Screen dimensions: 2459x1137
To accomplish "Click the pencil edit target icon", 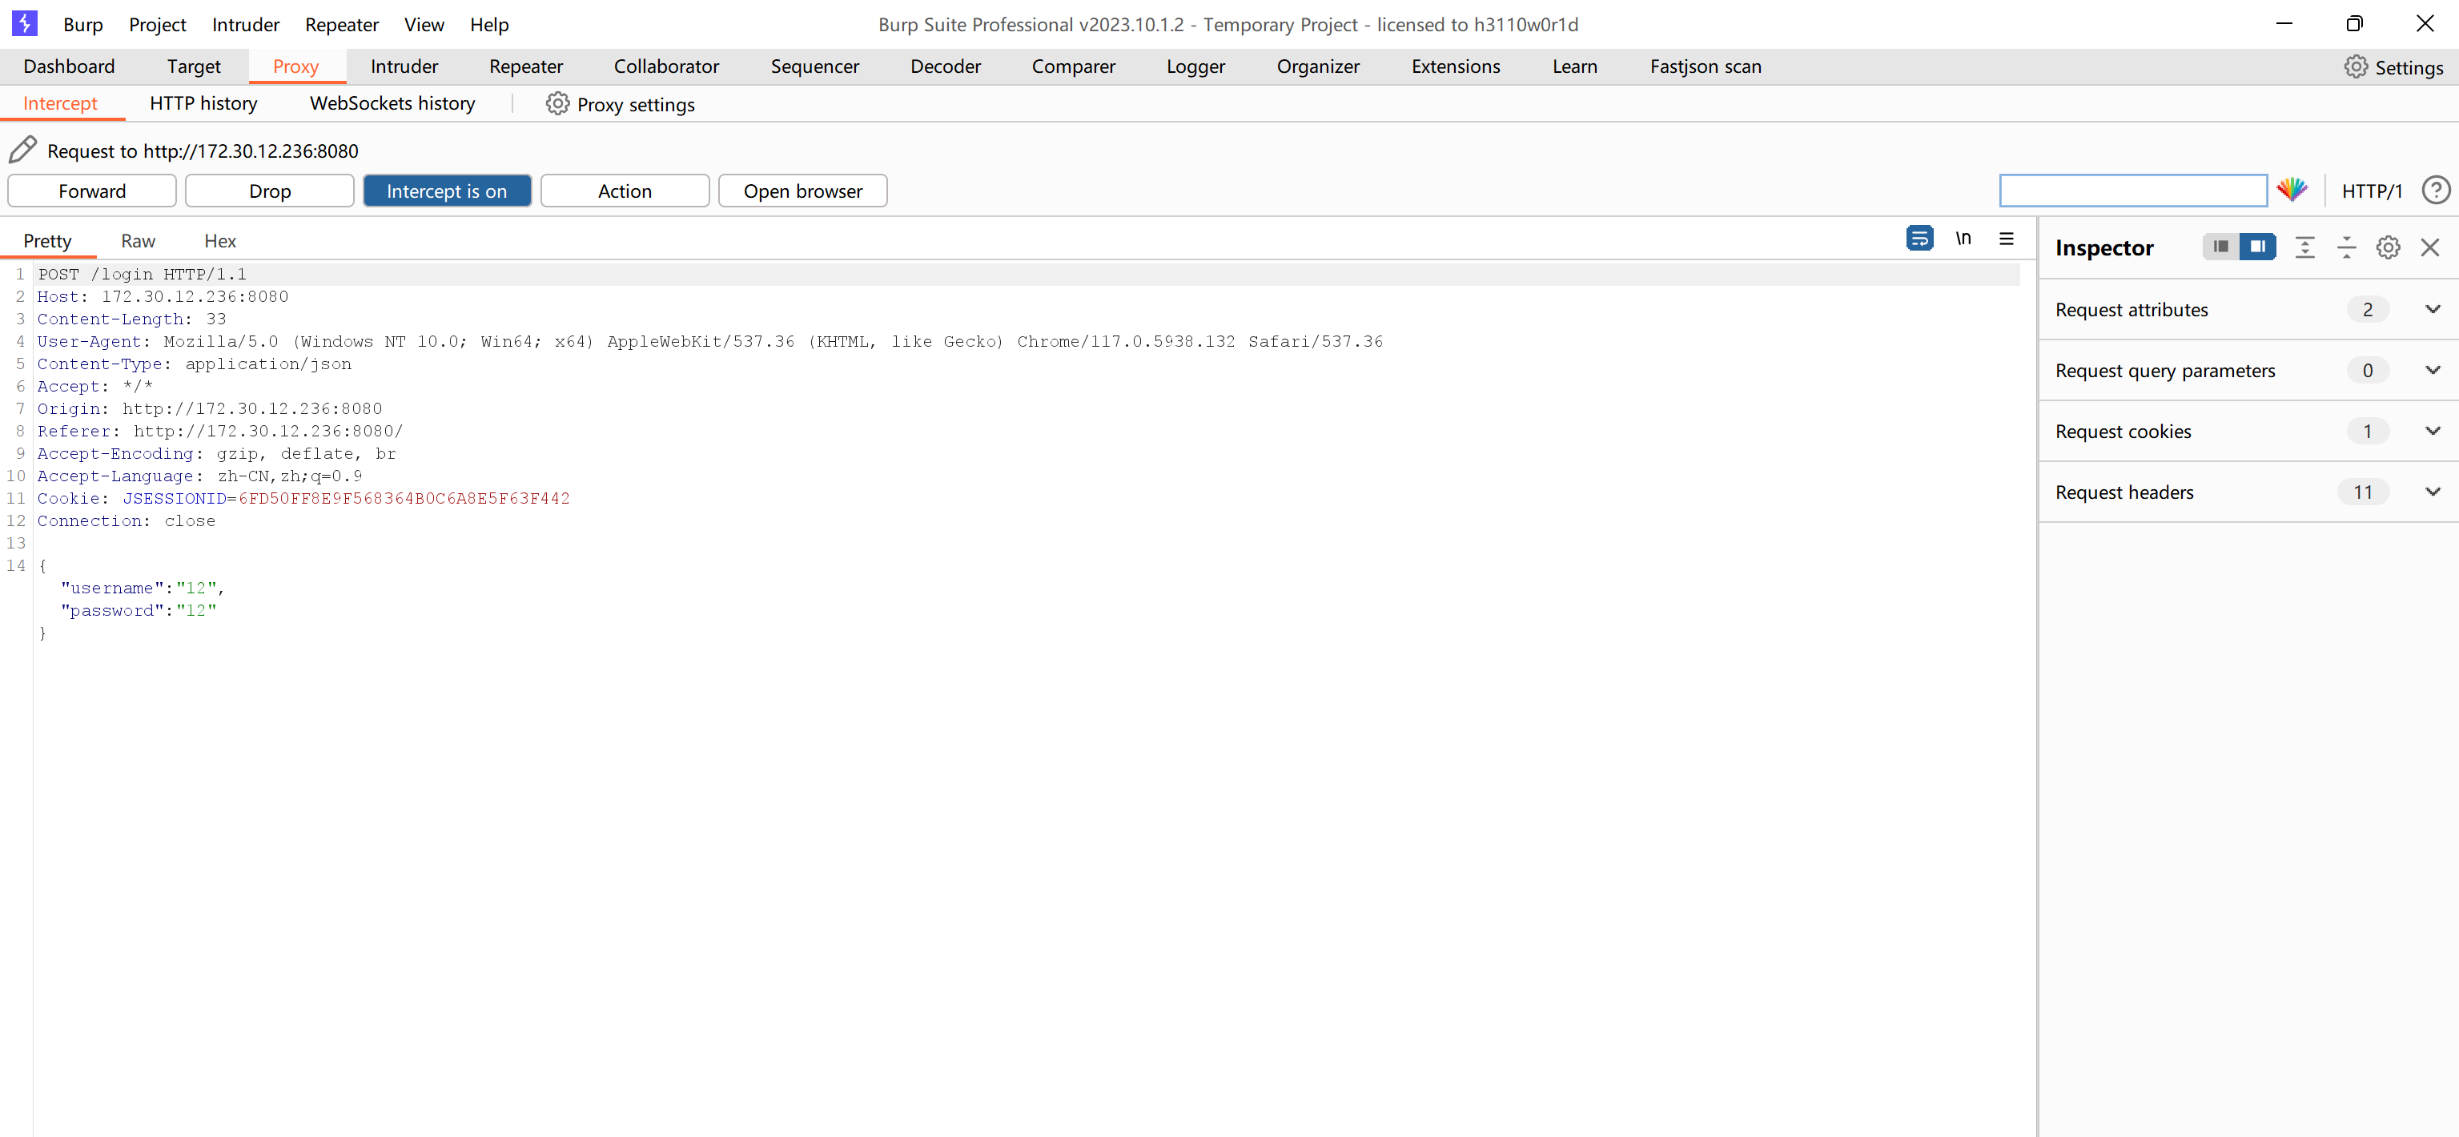I will pyautogui.click(x=23, y=150).
